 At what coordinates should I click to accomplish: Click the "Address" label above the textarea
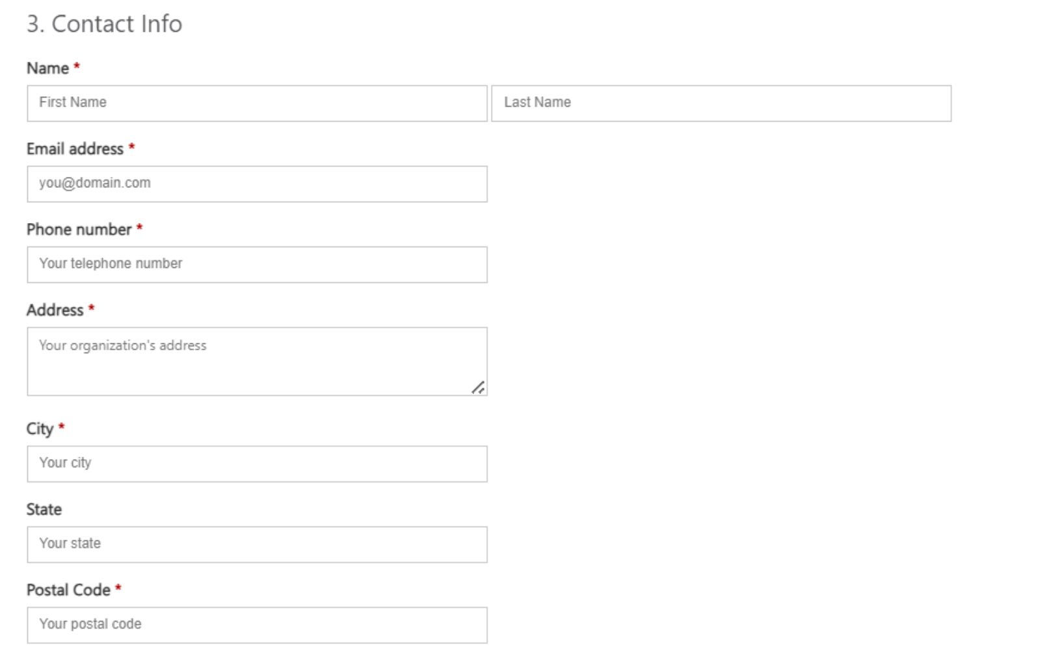click(55, 310)
